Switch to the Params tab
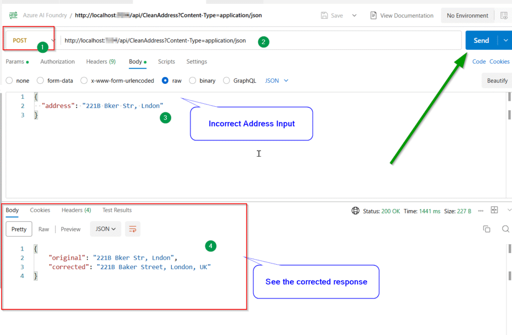Viewport: 512px width, 335px height. [x=17, y=61]
